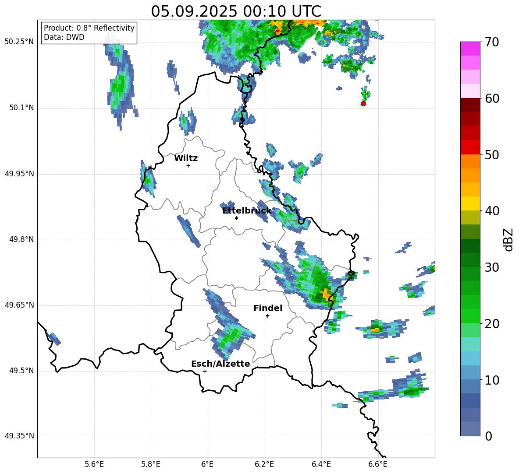Image resolution: width=519 pixels, height=473 pixels.
Task: Click the colorbar value 70
Action: (x=492, y=42)
